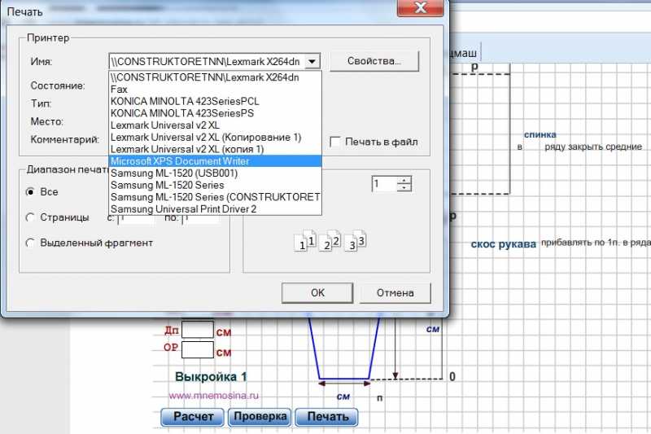Cancel the dialog with Отмена
Image resolution: width=651 pixels, height=434 pixels.
(395, 292)
